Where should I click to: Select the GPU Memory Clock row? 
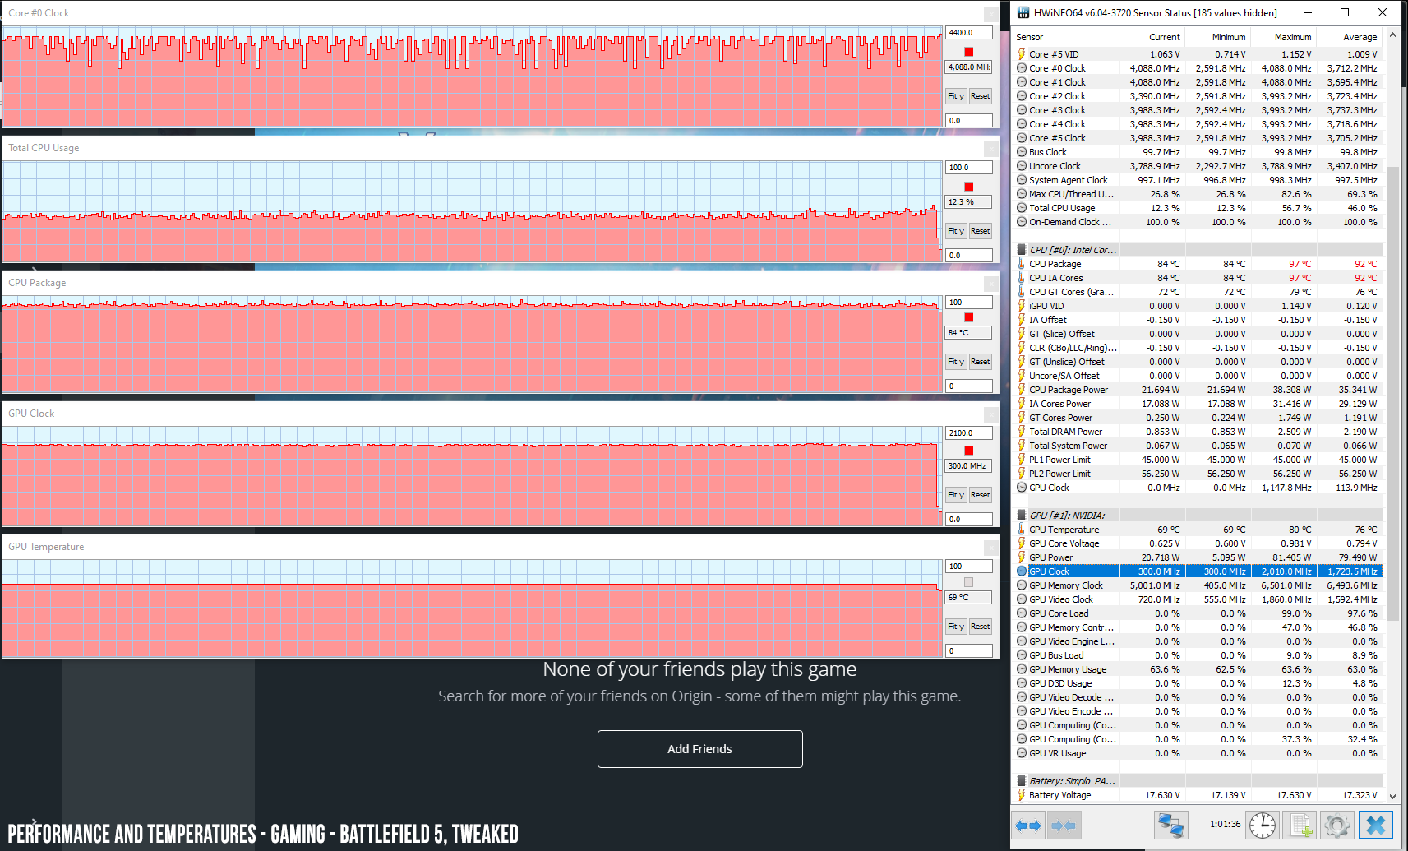pyautogui.click(x=1198, y=585)
